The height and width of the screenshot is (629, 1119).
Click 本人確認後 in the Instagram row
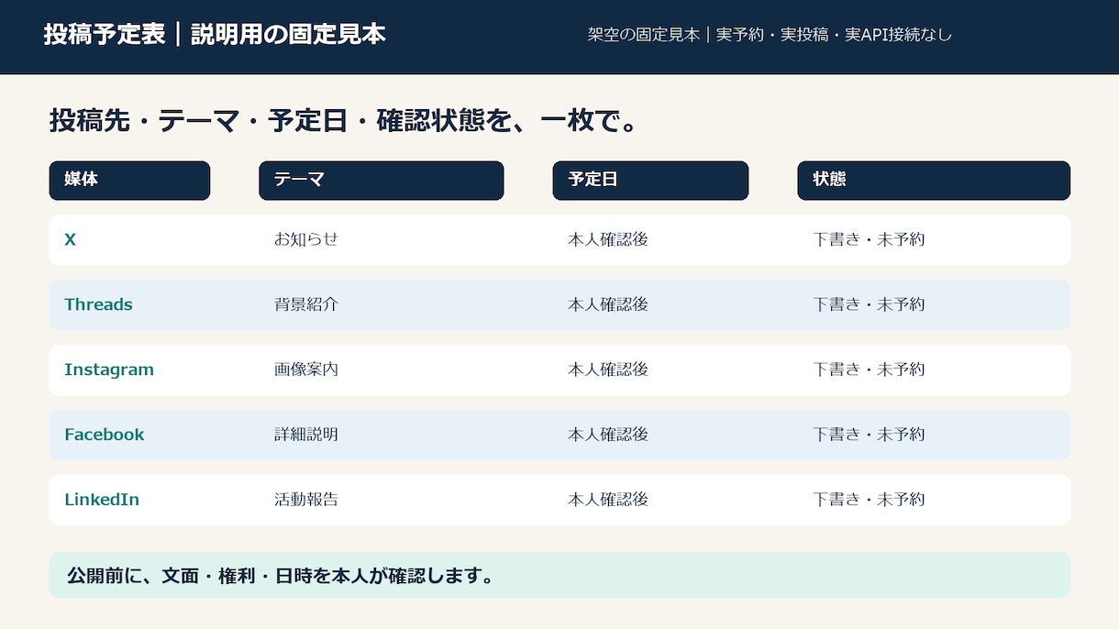[x=608, y=370]
